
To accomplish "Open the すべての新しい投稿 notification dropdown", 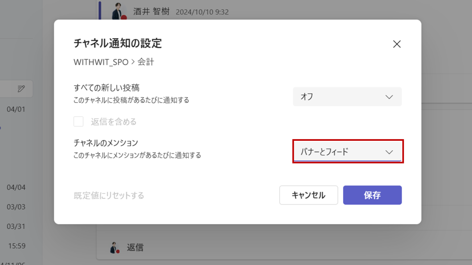I will pos(347,97).
